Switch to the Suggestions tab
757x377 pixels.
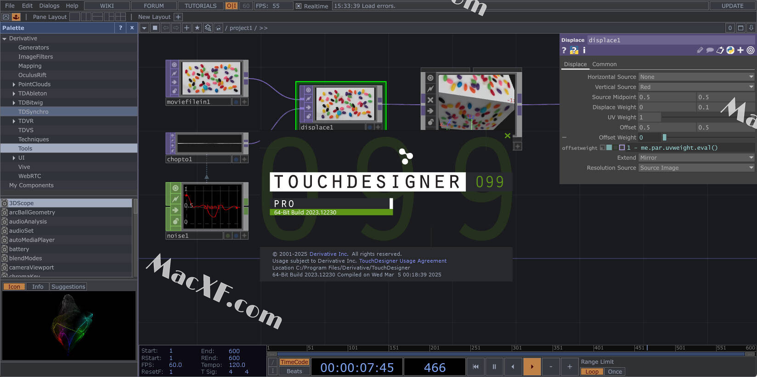pos(68,287)
